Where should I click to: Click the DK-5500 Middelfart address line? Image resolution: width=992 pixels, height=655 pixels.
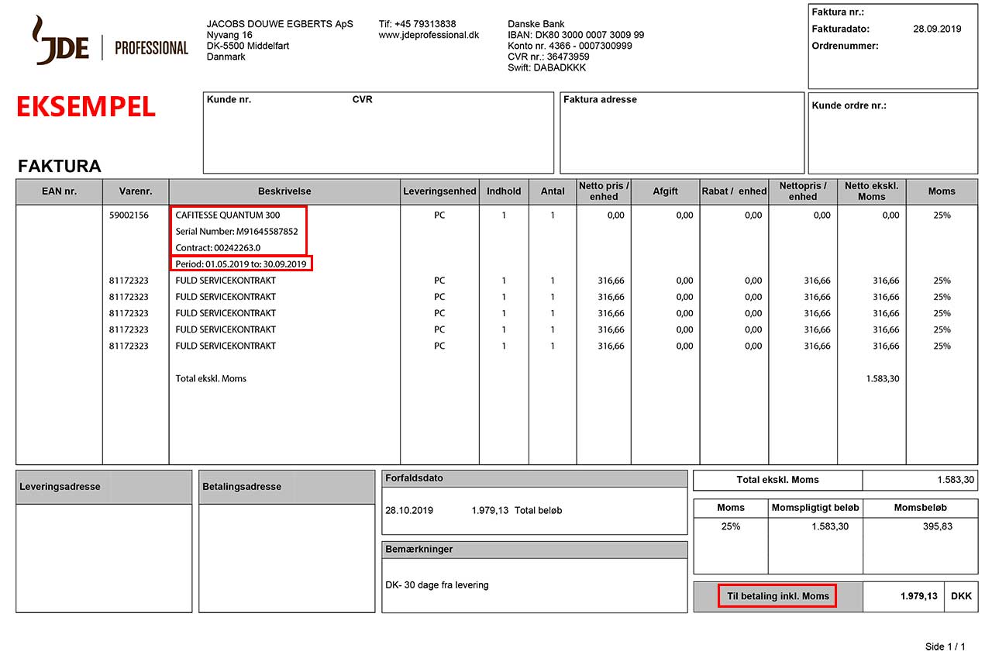click(248, 46)
